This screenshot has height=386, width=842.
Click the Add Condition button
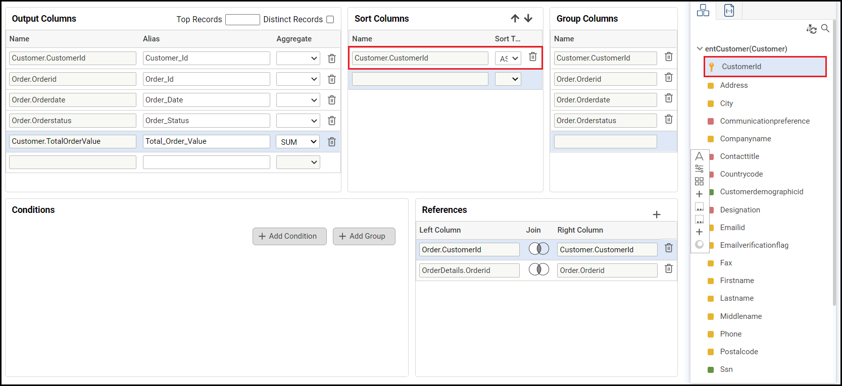[x=289, y=236]
